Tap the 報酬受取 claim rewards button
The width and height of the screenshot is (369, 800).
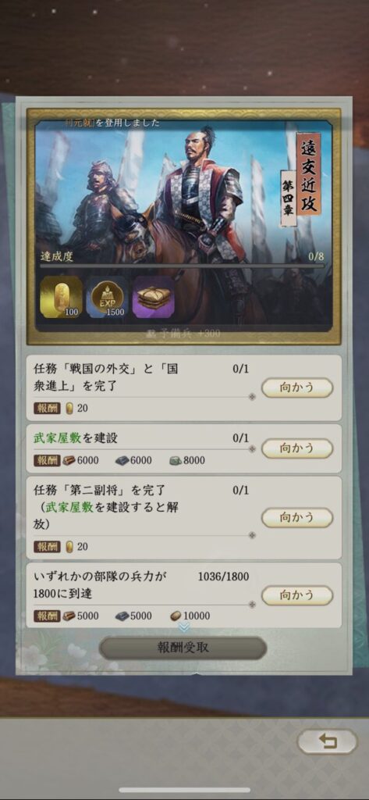click(x=183, y=648)
